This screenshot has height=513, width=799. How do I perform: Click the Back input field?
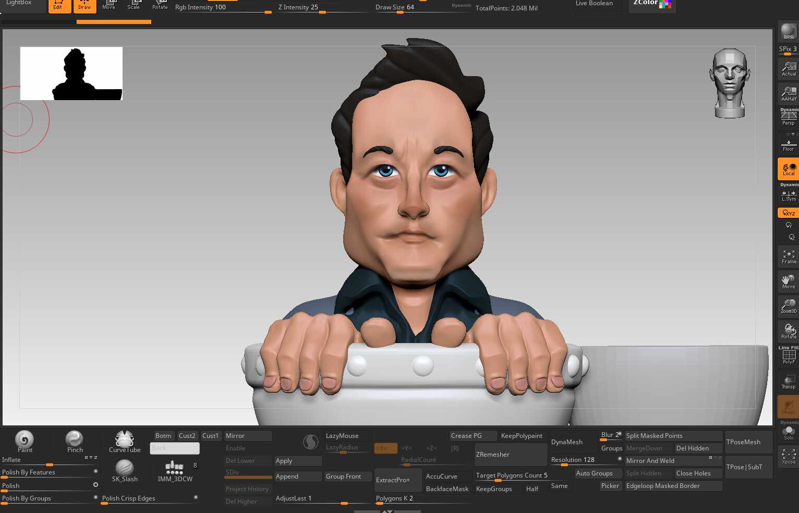175,448
